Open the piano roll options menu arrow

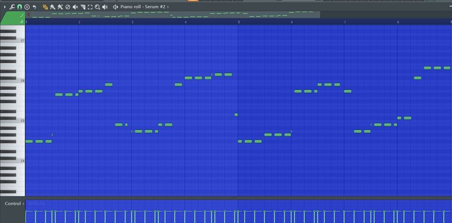click(x=5, y=6)
